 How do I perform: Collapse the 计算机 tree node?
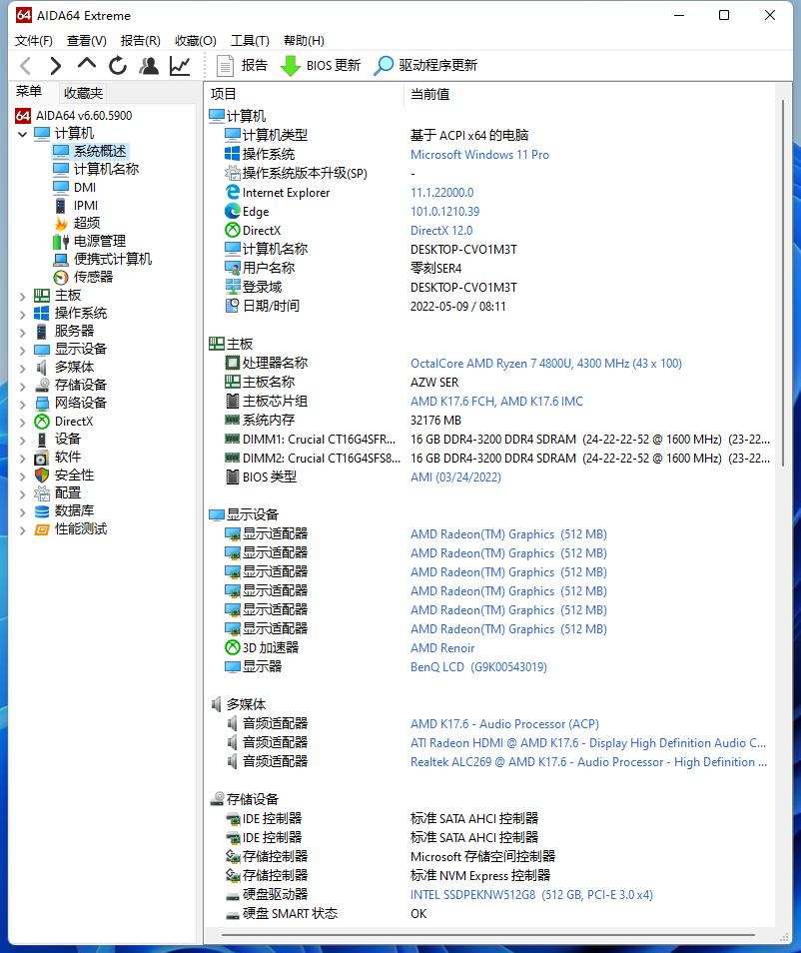point(23,134)
